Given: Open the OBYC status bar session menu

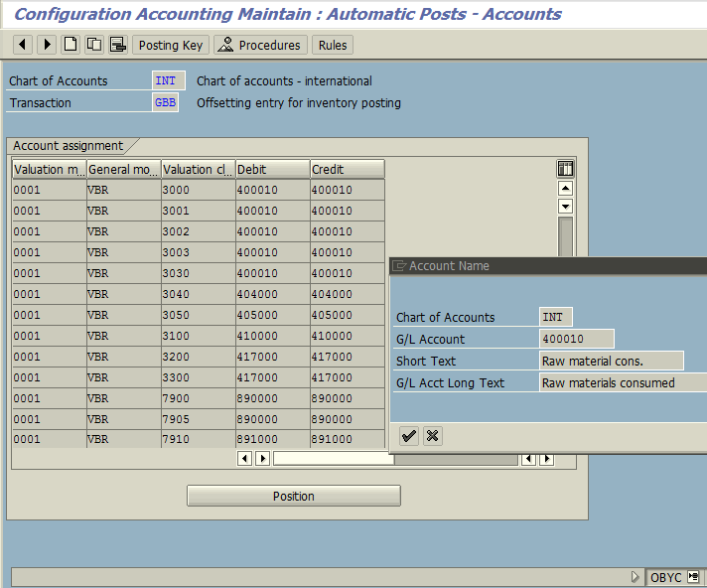Looking at the screenshot, I should point(692,577).
